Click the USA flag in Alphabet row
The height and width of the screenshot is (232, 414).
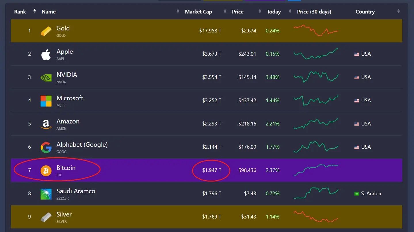(x=357, y=147)
